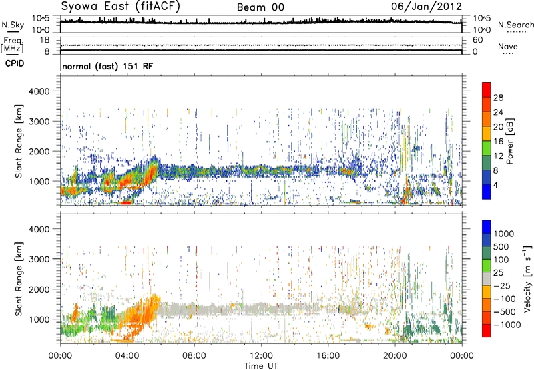Click the '60' right tick of frequency panel

coord(478,40)
